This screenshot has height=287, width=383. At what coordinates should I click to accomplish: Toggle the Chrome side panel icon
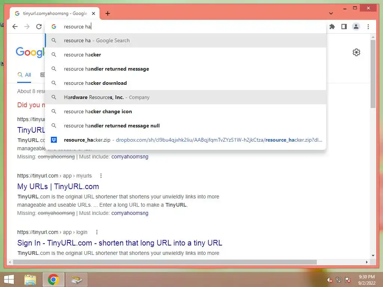coord(344,27)
